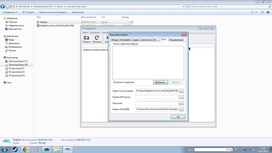The width and height of the screenshot is (272, 153).
Task: Click Записать на оптический диск button
Action: click(x=53, y=12)
